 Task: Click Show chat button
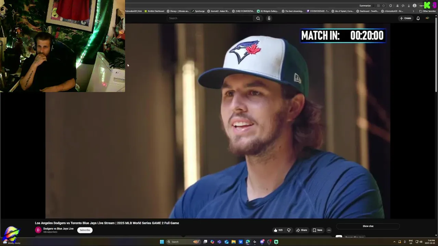click(368, 226)
